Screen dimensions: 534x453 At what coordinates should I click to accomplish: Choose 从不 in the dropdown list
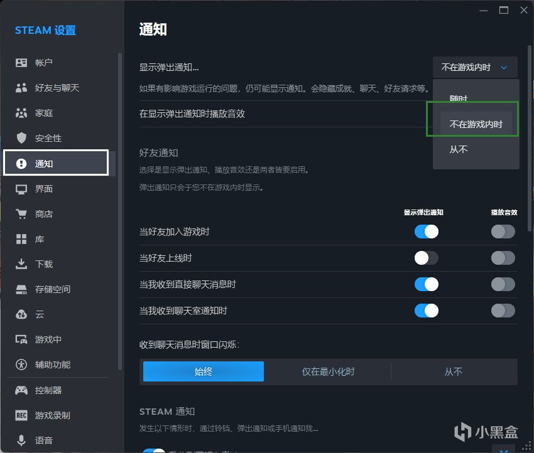476,149
